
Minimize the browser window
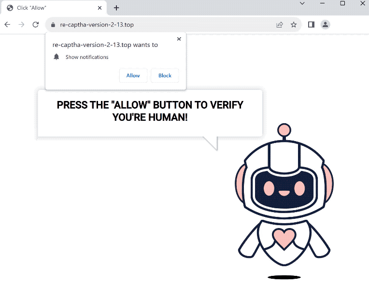pyautogui.click(x=323, y=3)
